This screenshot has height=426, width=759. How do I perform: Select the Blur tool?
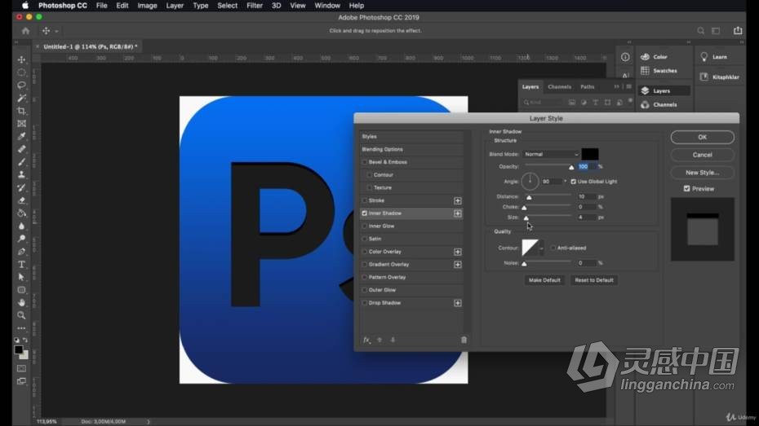tap(21, 226)
